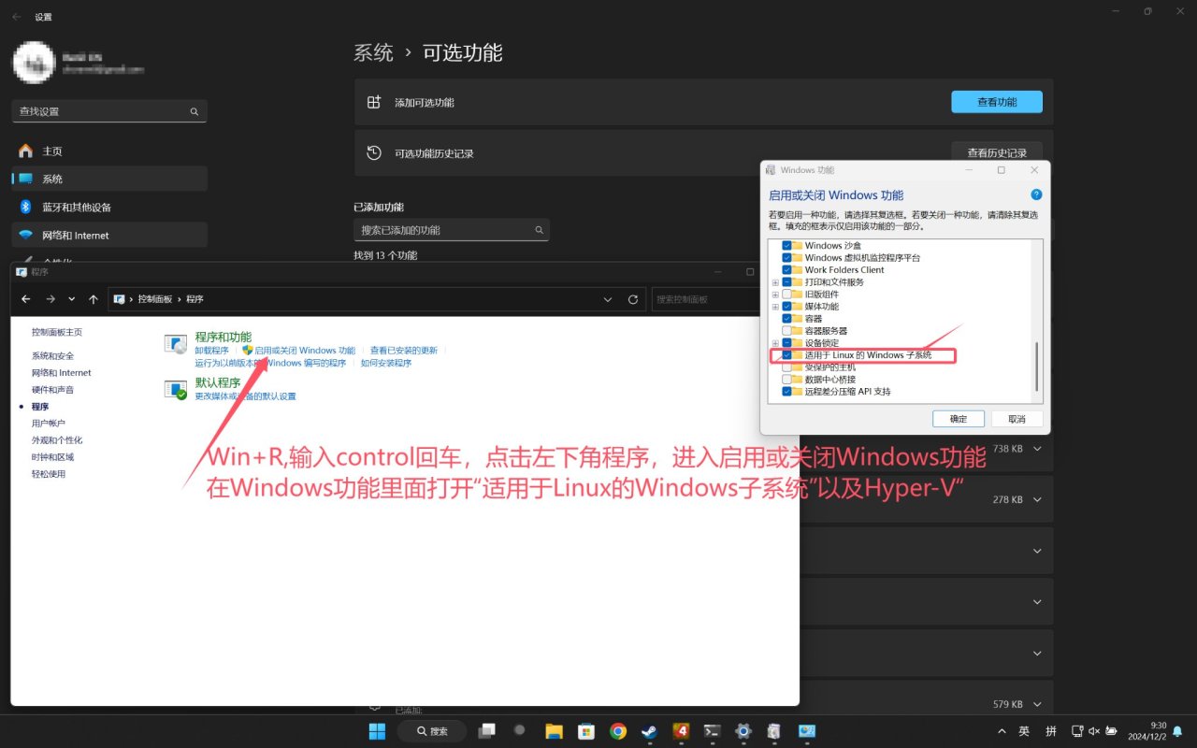Open the Settings gear icon on the taskbar

tap(743, 731)
